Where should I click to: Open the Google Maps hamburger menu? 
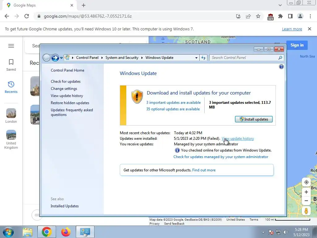[x=11, y=46]
